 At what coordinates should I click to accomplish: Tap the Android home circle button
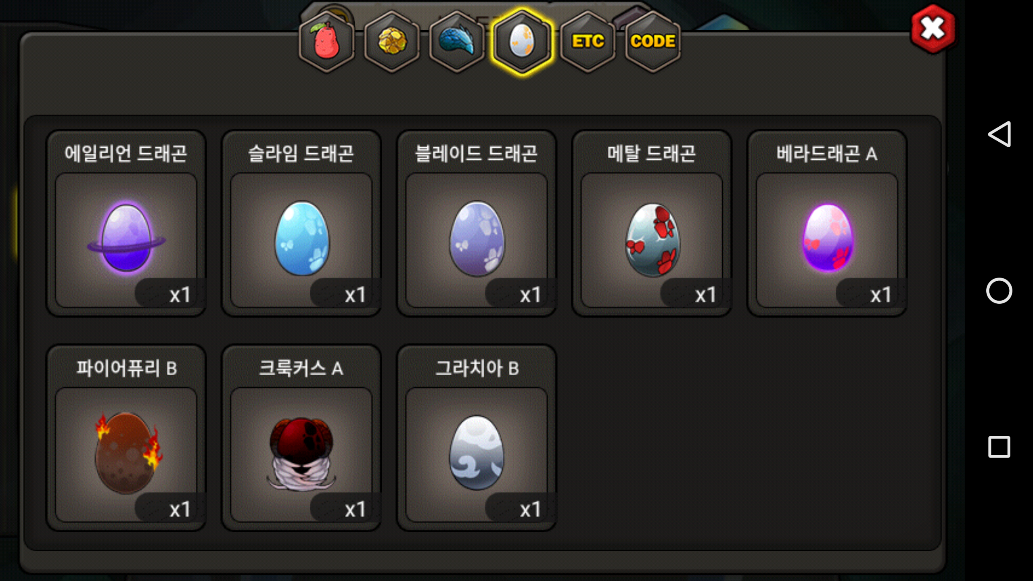click(x=999, y=290)
